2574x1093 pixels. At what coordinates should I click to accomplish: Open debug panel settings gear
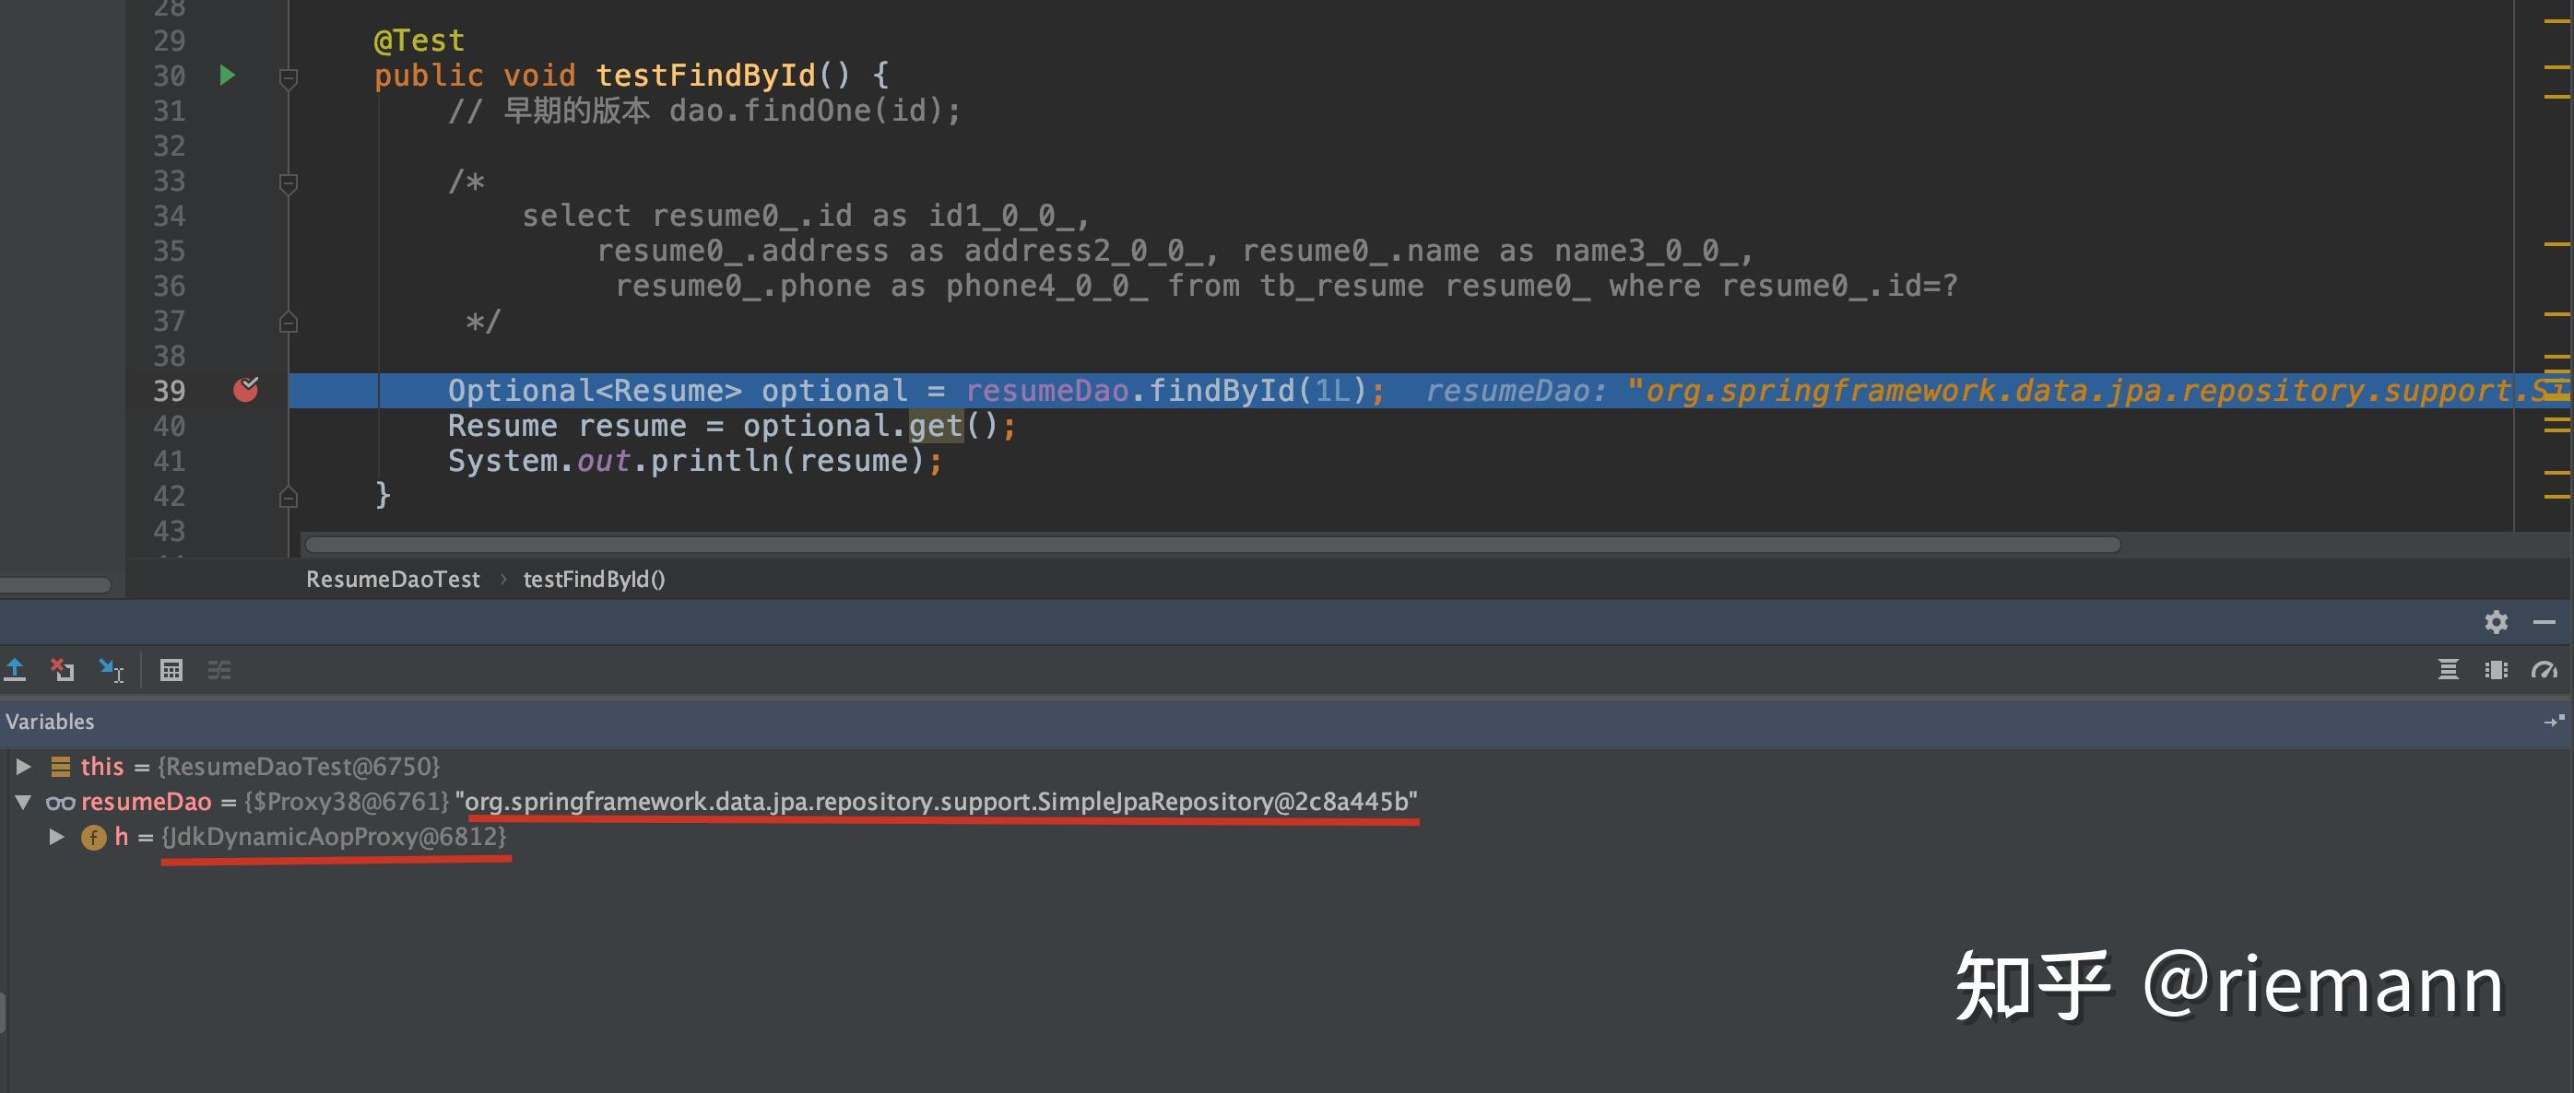(2495, 621)
